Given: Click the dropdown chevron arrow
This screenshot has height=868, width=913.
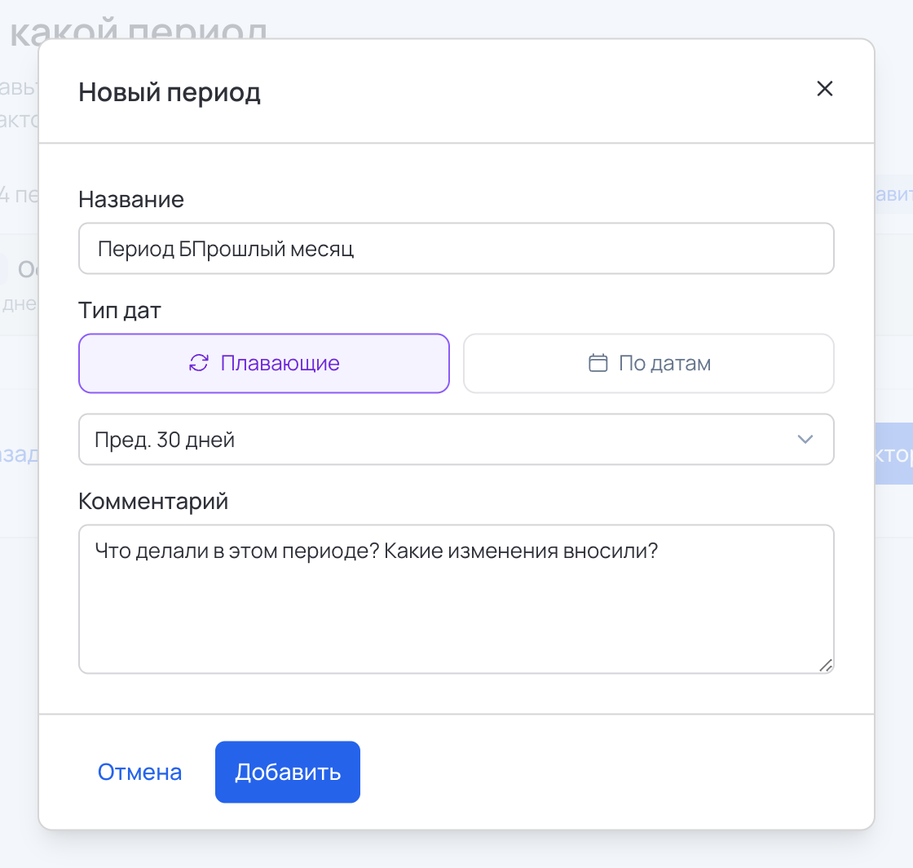Looking at the screenshot, I should pyautogui.click(x=805, y=439).
